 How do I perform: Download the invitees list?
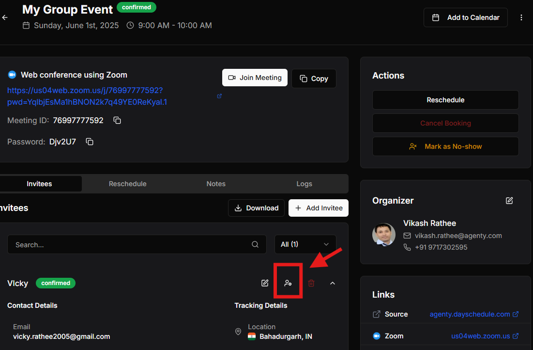tap(256, 208)
